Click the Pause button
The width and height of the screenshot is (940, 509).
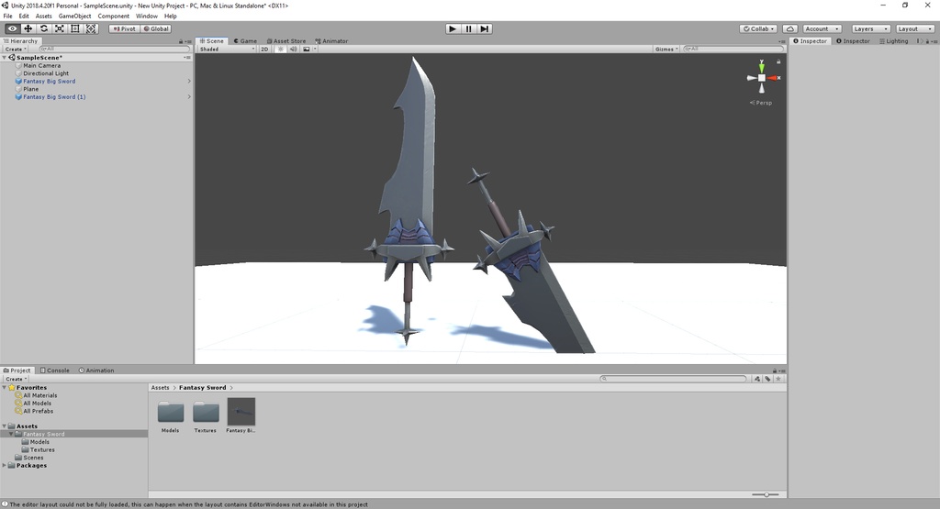coord(469,28)
